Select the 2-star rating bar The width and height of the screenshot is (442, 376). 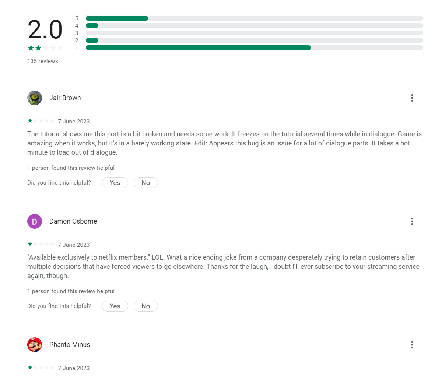tap(255, 41)
